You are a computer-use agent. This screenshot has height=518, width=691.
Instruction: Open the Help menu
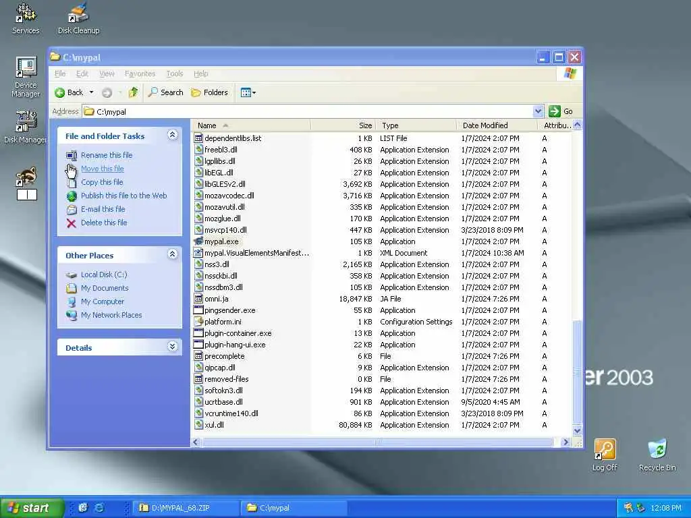(x=200, y=74)
